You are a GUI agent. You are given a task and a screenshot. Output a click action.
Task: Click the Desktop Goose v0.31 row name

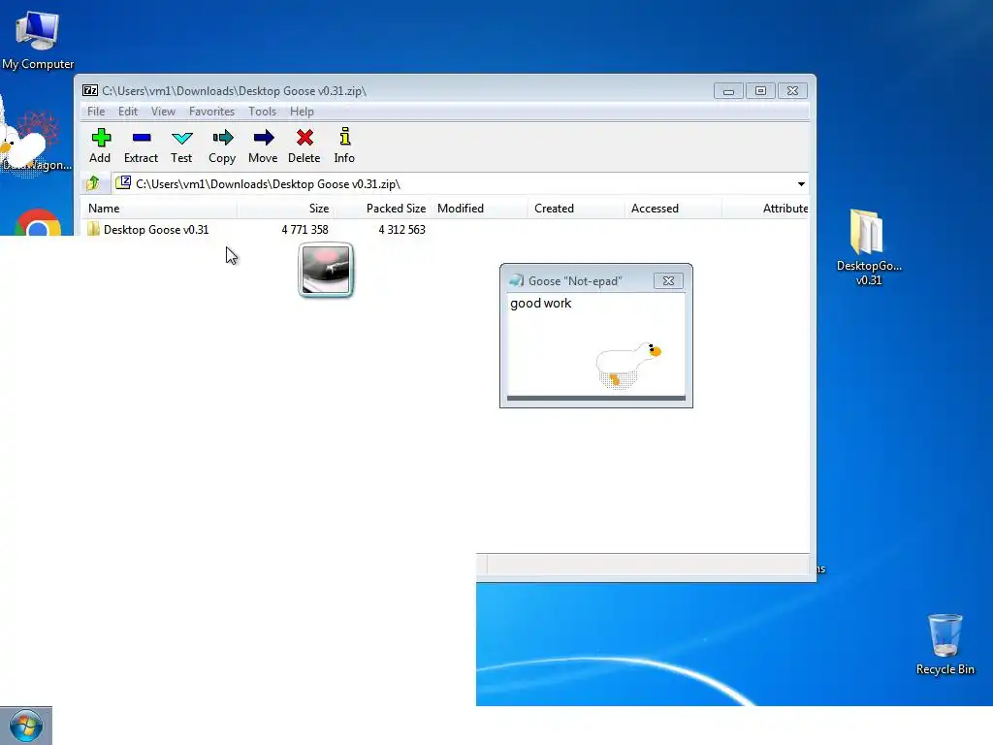coord(156,229)
